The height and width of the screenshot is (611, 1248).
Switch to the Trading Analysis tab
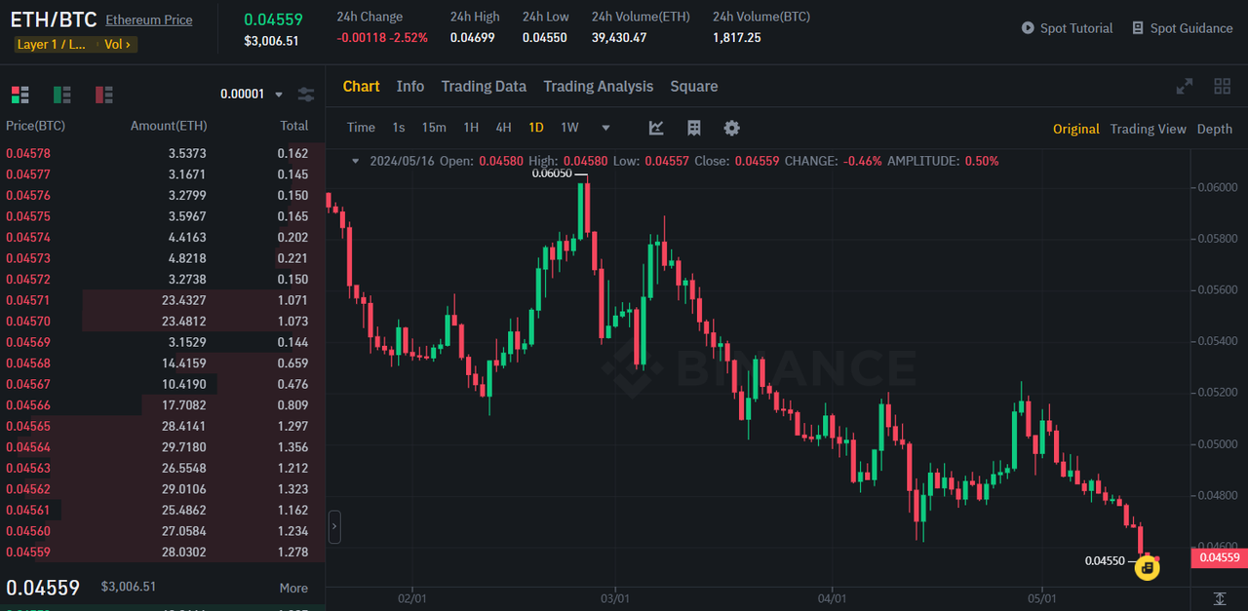coord(598,87)
